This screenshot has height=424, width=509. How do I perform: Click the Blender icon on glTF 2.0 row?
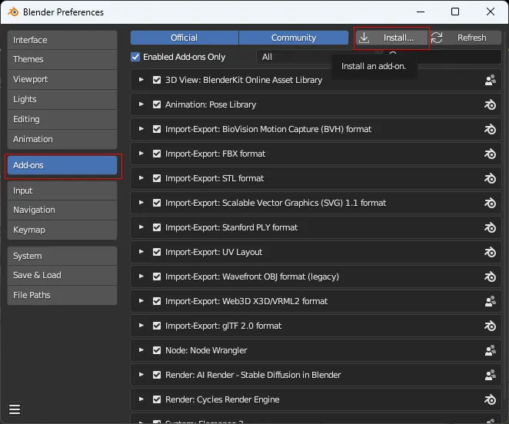point(490,326)
